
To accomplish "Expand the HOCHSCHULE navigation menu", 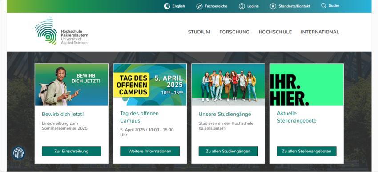I will point(275,32).
